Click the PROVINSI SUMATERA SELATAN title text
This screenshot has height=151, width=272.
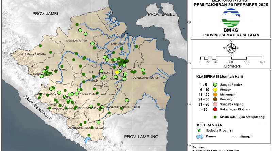(x=231, y=35)
